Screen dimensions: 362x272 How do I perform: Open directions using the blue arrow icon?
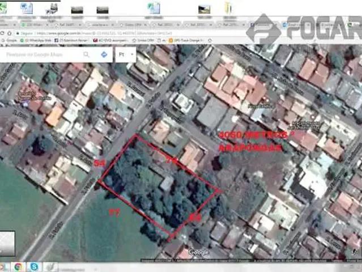104,54
